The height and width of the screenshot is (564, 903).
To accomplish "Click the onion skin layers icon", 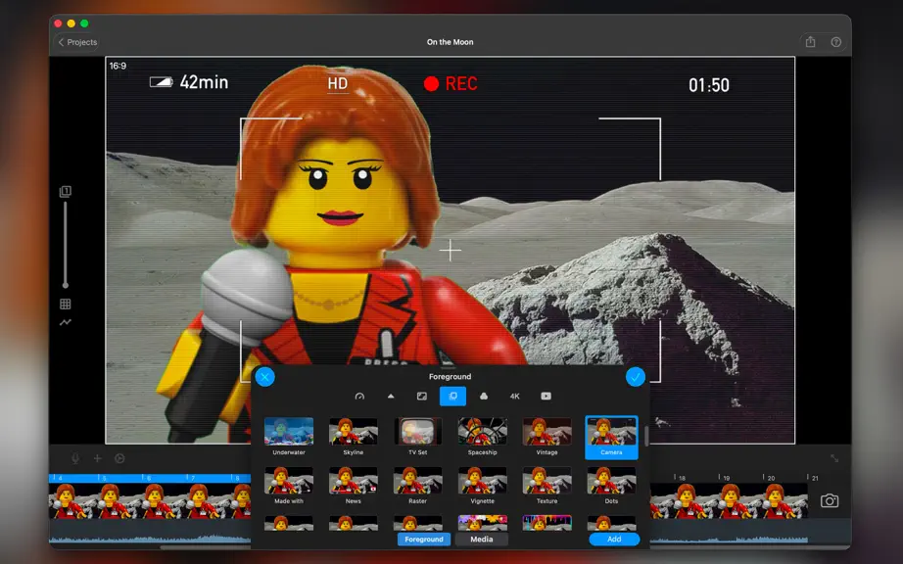I will pyautogui.click(x=65, y=191).
